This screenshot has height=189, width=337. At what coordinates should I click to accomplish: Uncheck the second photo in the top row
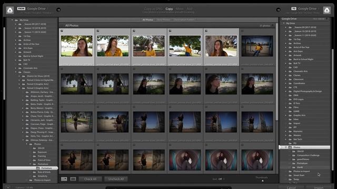pyautogui.click(x=98, y=31)
